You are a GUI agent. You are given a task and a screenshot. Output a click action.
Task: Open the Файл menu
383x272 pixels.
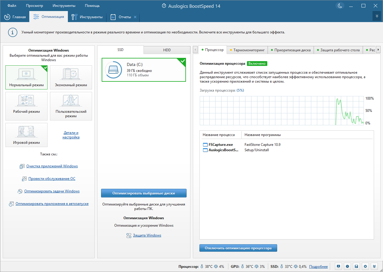tap(12, 6)
